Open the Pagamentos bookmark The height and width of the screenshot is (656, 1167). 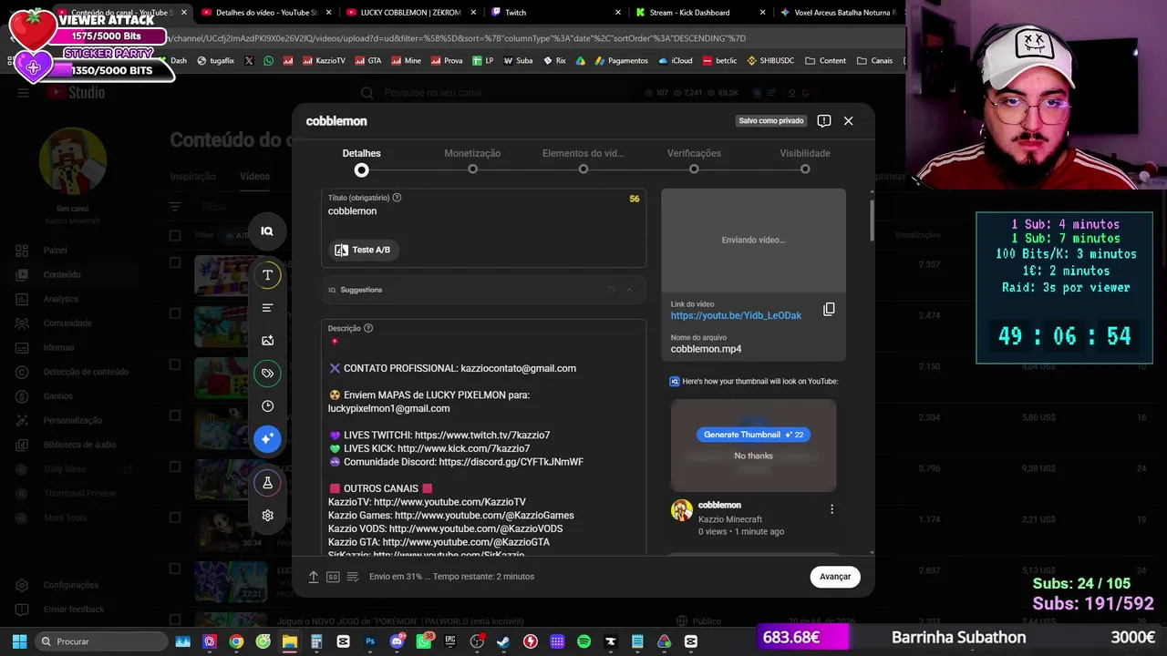(620, 61)
